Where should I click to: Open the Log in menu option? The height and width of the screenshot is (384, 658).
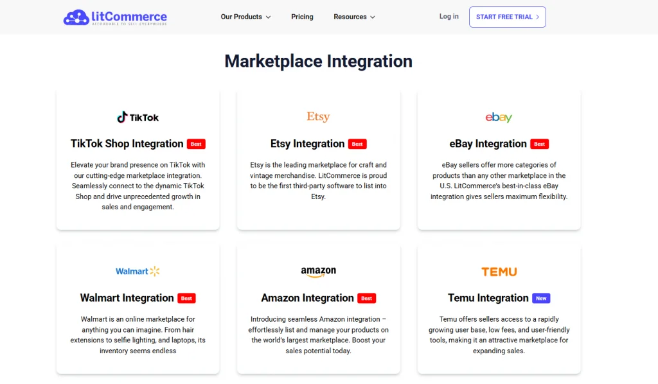449,16
